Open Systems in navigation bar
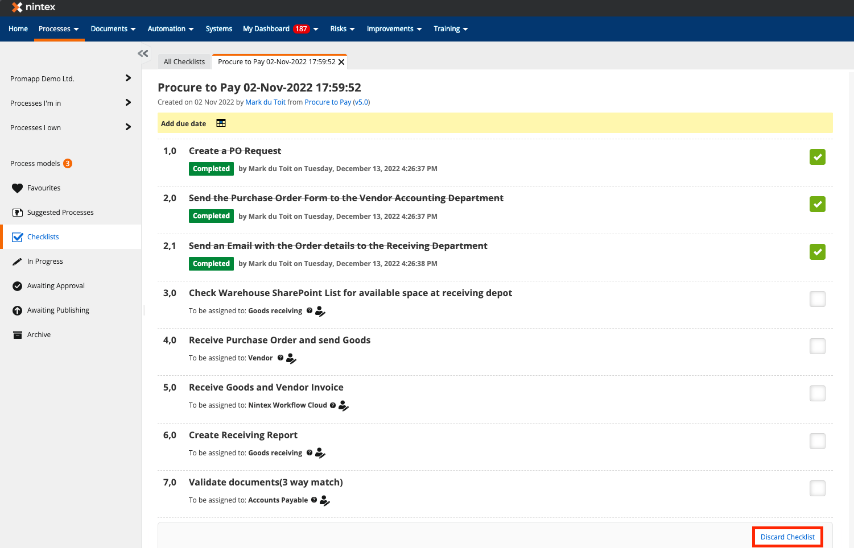 (219, 29)
